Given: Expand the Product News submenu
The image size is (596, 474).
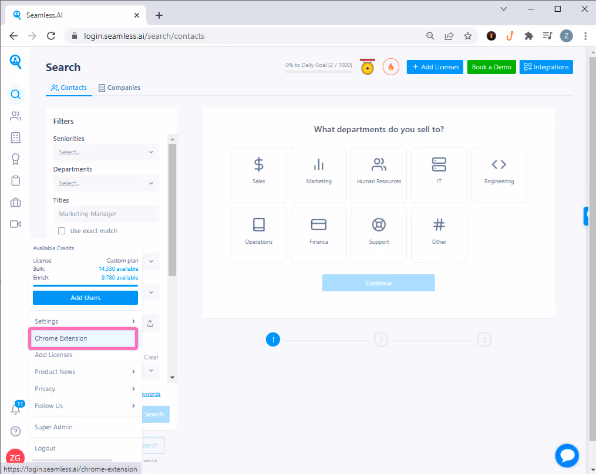Looking at the screenshot, I should click(85, 372).
